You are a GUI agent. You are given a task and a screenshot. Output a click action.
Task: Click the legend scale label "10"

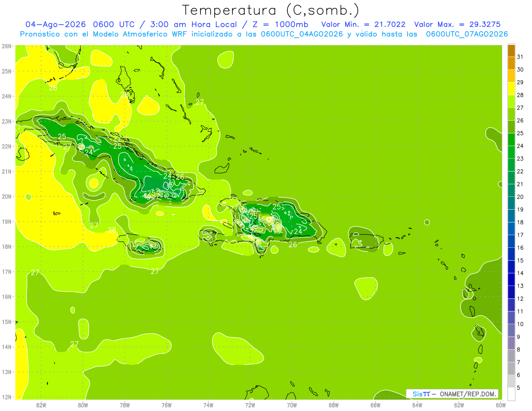point(520,324)
